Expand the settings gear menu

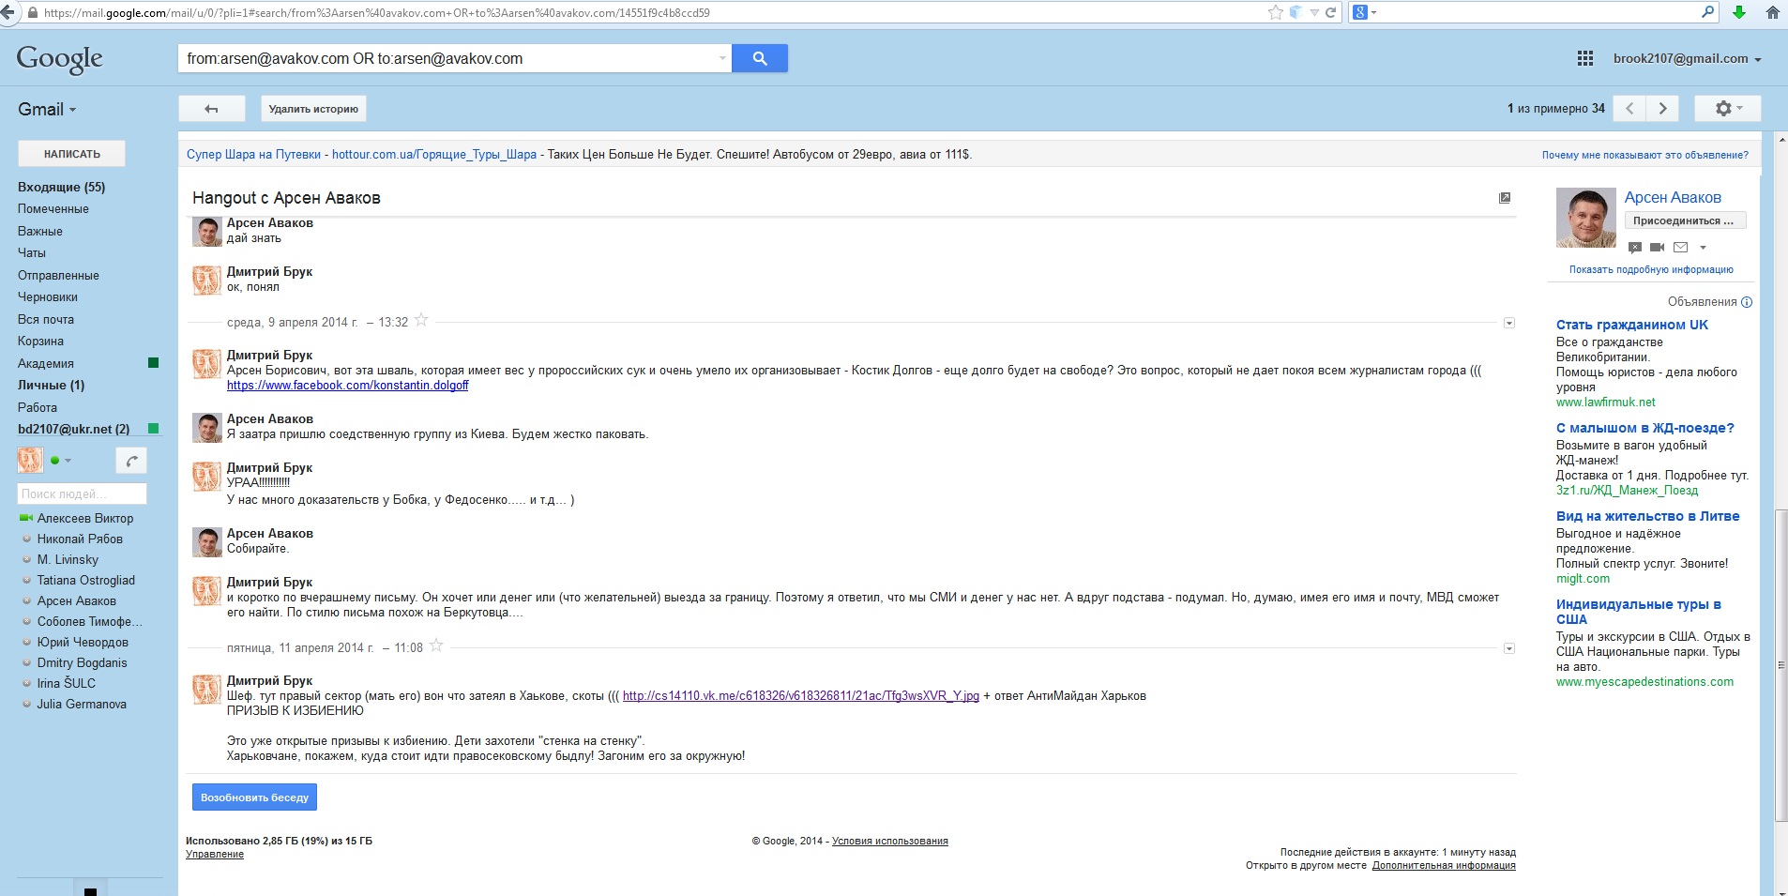[1727, 109]
